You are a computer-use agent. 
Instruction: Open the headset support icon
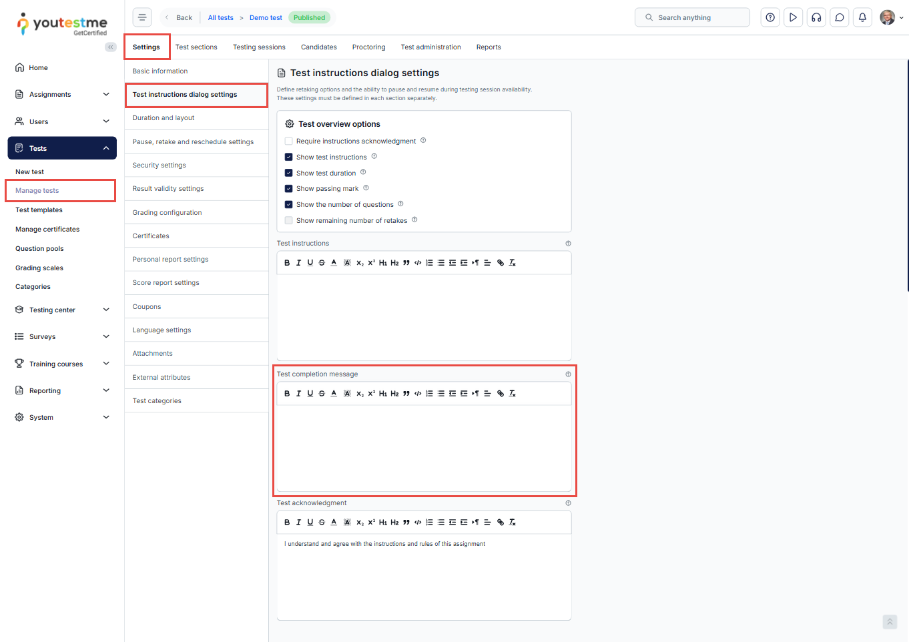(x=816, y=17)
